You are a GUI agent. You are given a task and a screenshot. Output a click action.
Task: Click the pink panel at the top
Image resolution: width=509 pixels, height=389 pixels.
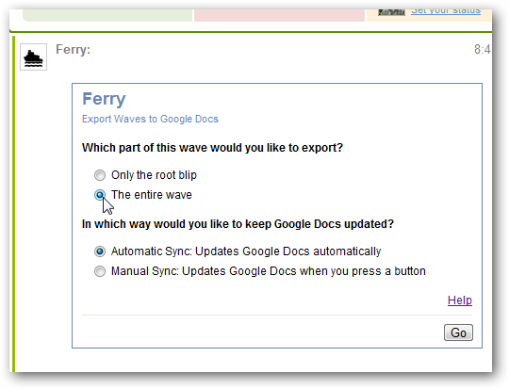tap(279, 15)
